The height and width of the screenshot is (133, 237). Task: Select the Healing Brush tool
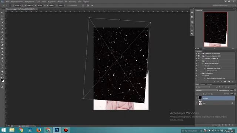tap(2, 32)
